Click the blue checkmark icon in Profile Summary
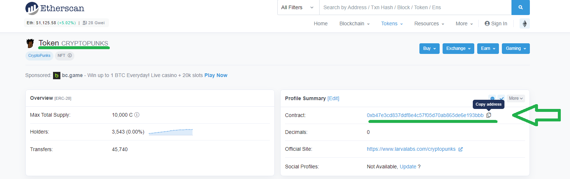570x179 pixels. (x=501, y=98)
